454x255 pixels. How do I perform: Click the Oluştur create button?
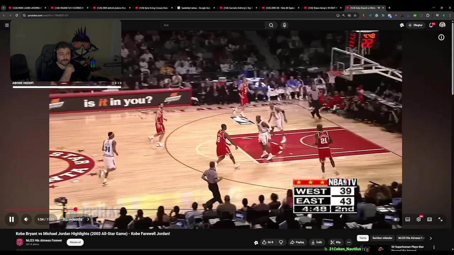415,25
